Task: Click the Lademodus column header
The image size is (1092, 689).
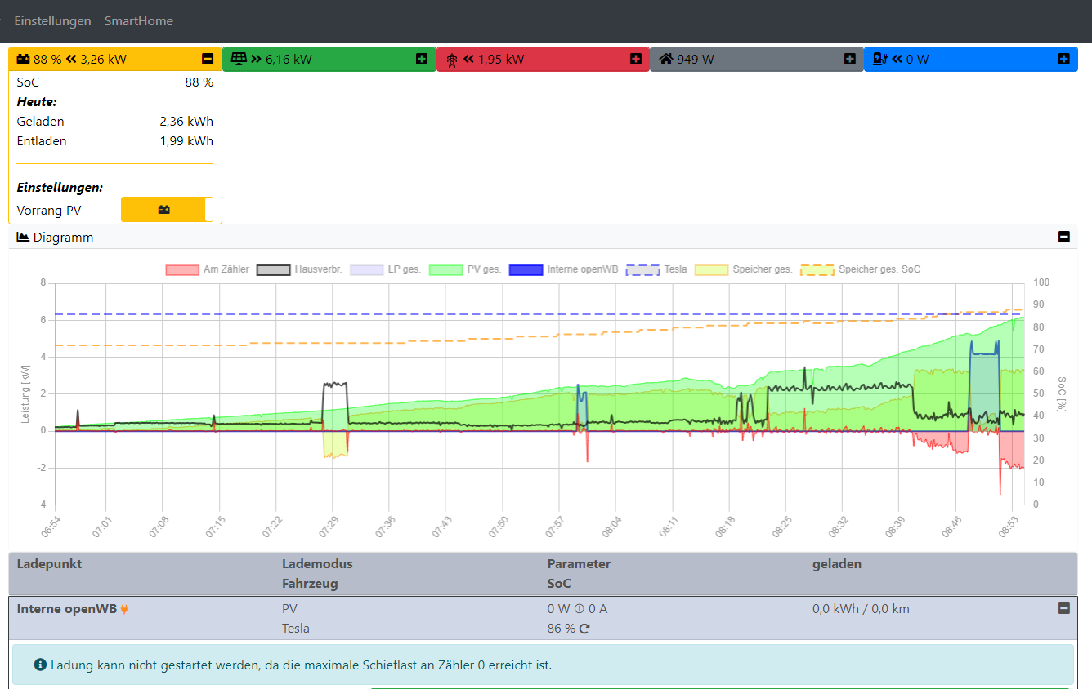Action: pyautogui.click(x=317, y=563)
